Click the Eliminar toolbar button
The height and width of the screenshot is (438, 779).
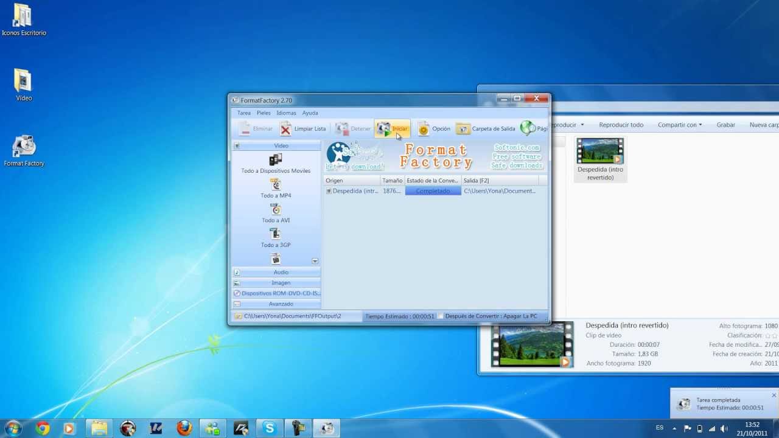pos(256,129)
